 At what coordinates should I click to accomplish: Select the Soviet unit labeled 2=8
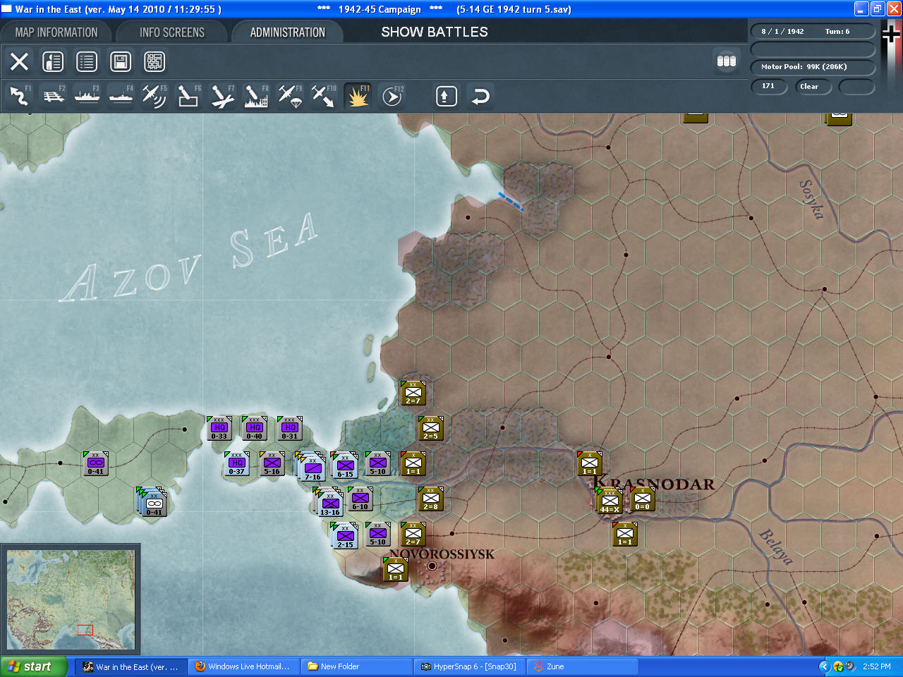(x=431, y=499)
